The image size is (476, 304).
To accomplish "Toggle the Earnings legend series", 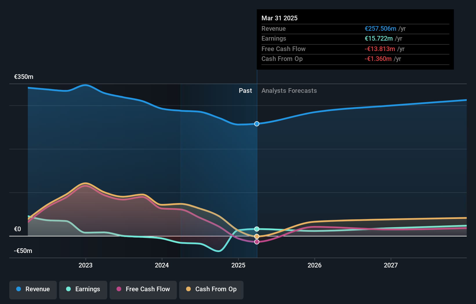I will (x=83, y=290).
